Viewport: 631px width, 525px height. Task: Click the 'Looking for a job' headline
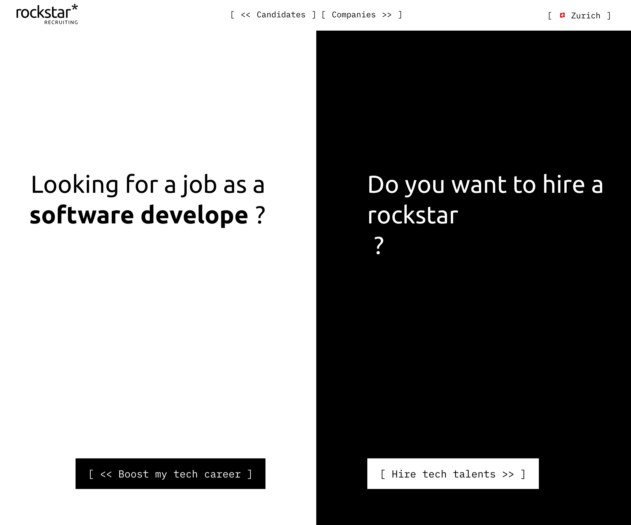coord(148,184)
